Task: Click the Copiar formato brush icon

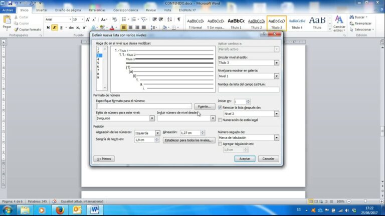Action: [16, 29]
